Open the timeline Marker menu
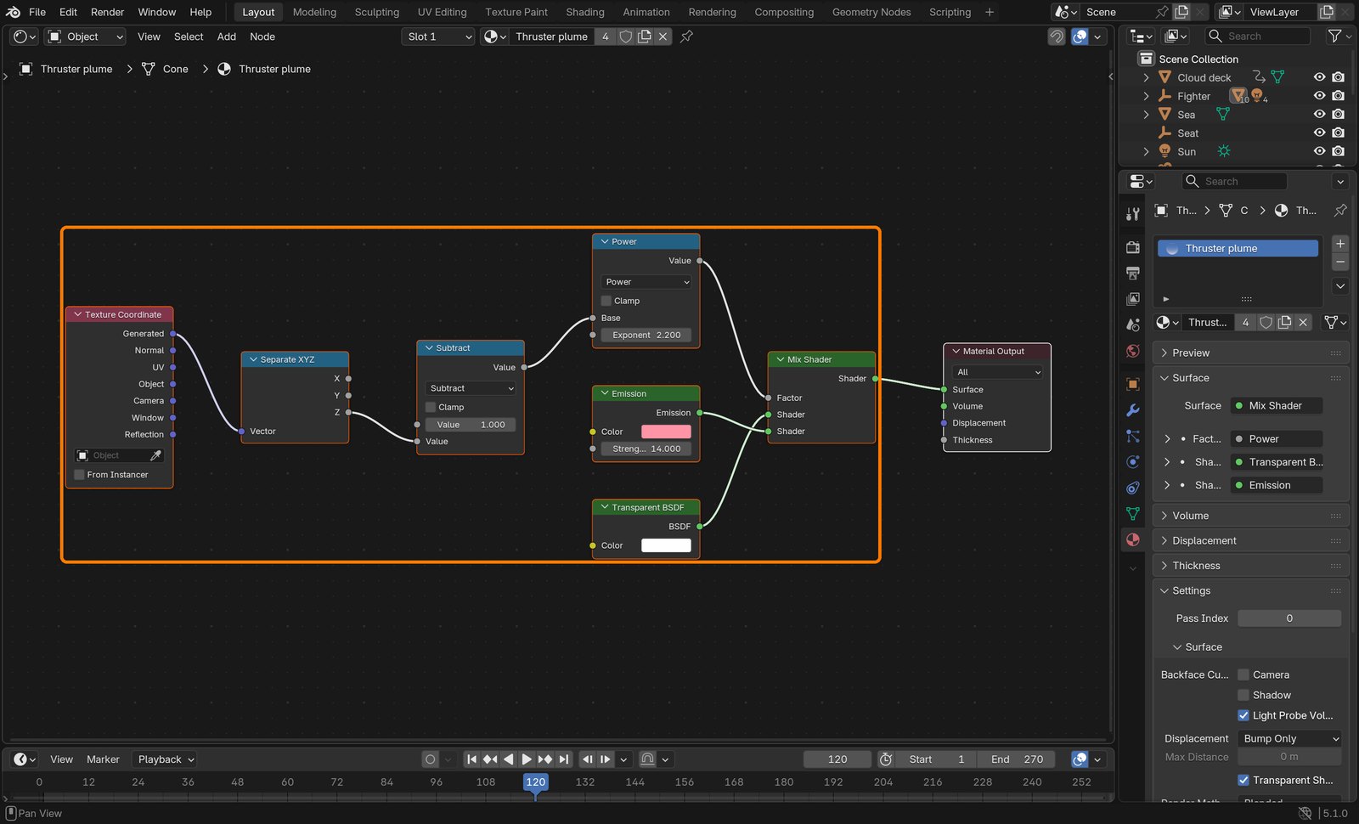The height and width of the screenshot is (824, 1359). 103,759
